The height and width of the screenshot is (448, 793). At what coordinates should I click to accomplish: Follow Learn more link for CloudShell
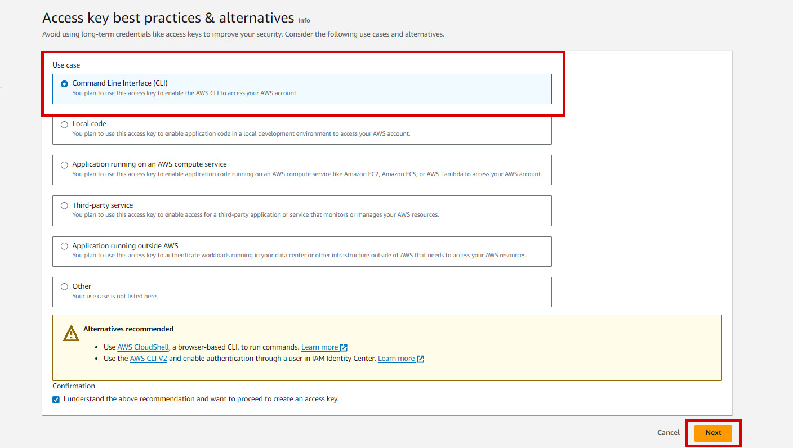click(x=319, y=347)
